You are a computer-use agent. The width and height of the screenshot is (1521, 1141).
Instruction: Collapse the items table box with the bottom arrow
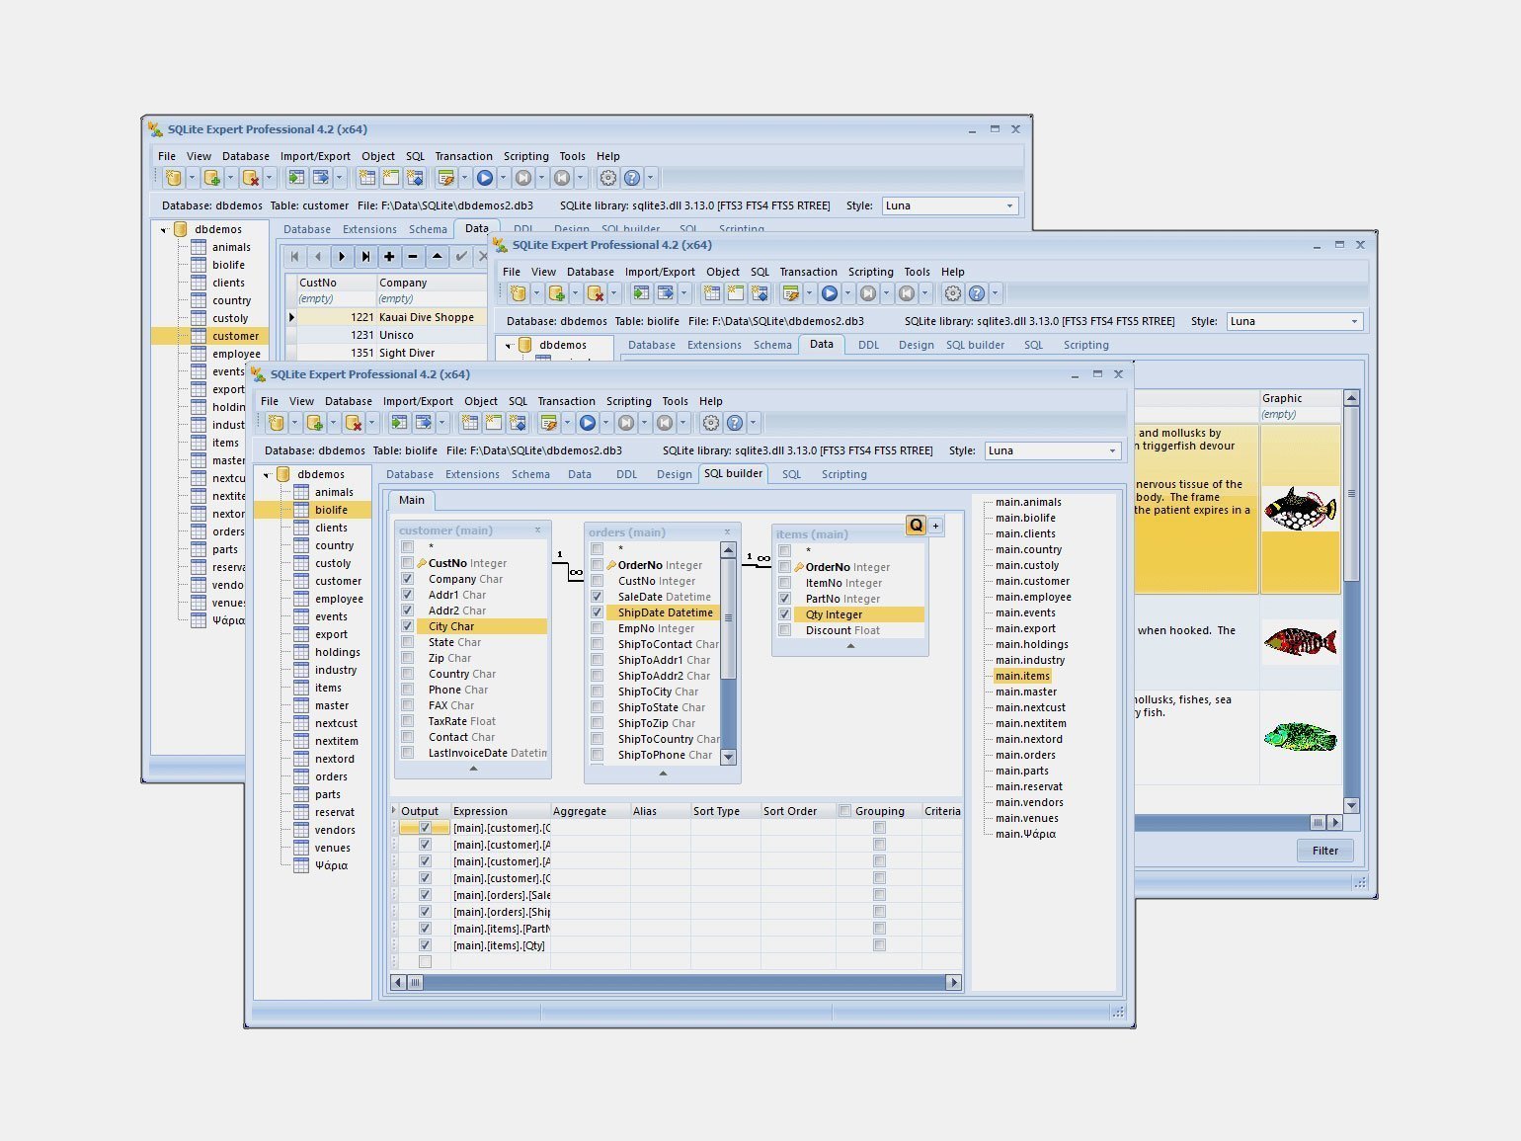click(850, 646)
